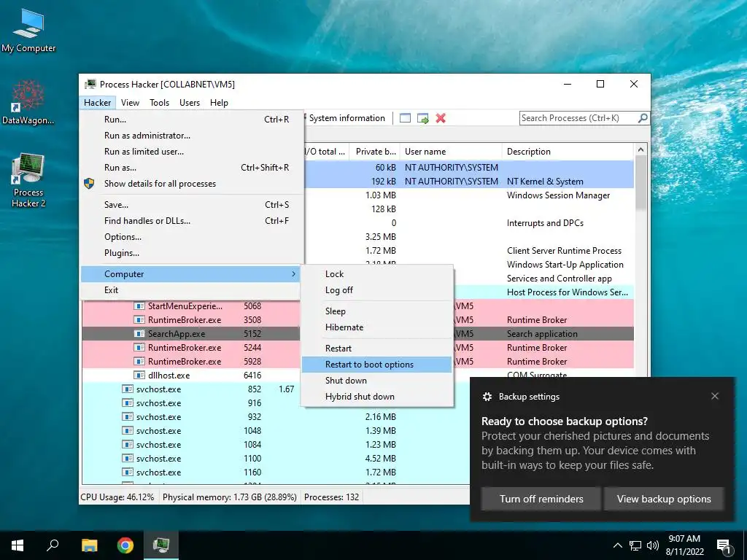Click Turn off reminders button
747x560 pixels.
541,499
